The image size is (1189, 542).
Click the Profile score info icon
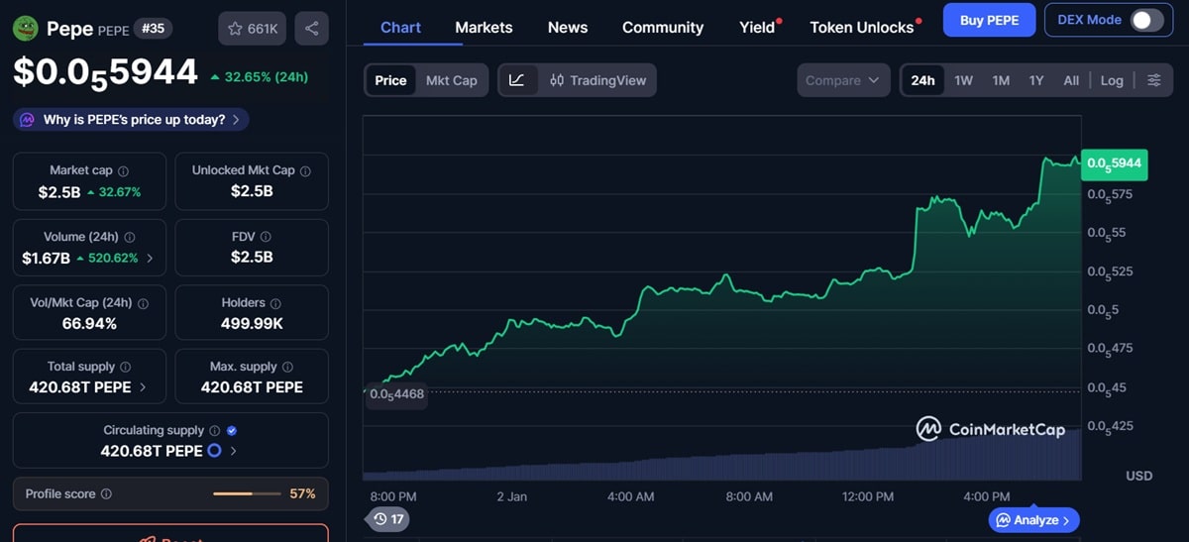pos(106,493)
